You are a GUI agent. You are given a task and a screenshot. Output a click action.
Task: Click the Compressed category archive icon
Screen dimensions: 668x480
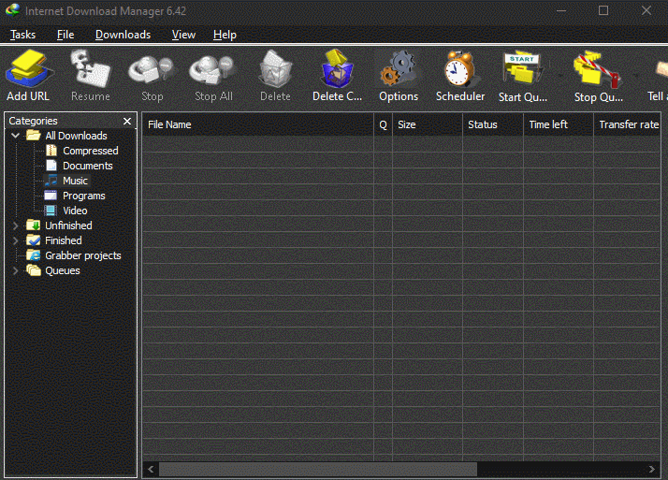pyautogui.click(x=51, y=151)
